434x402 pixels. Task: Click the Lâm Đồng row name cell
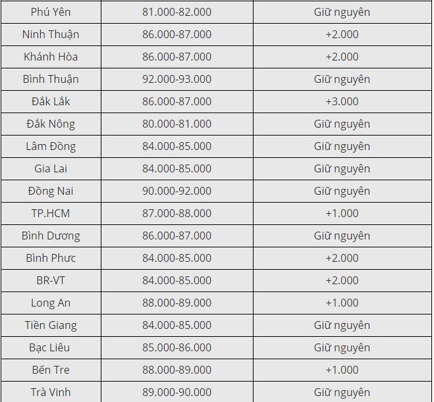(51, 147)
